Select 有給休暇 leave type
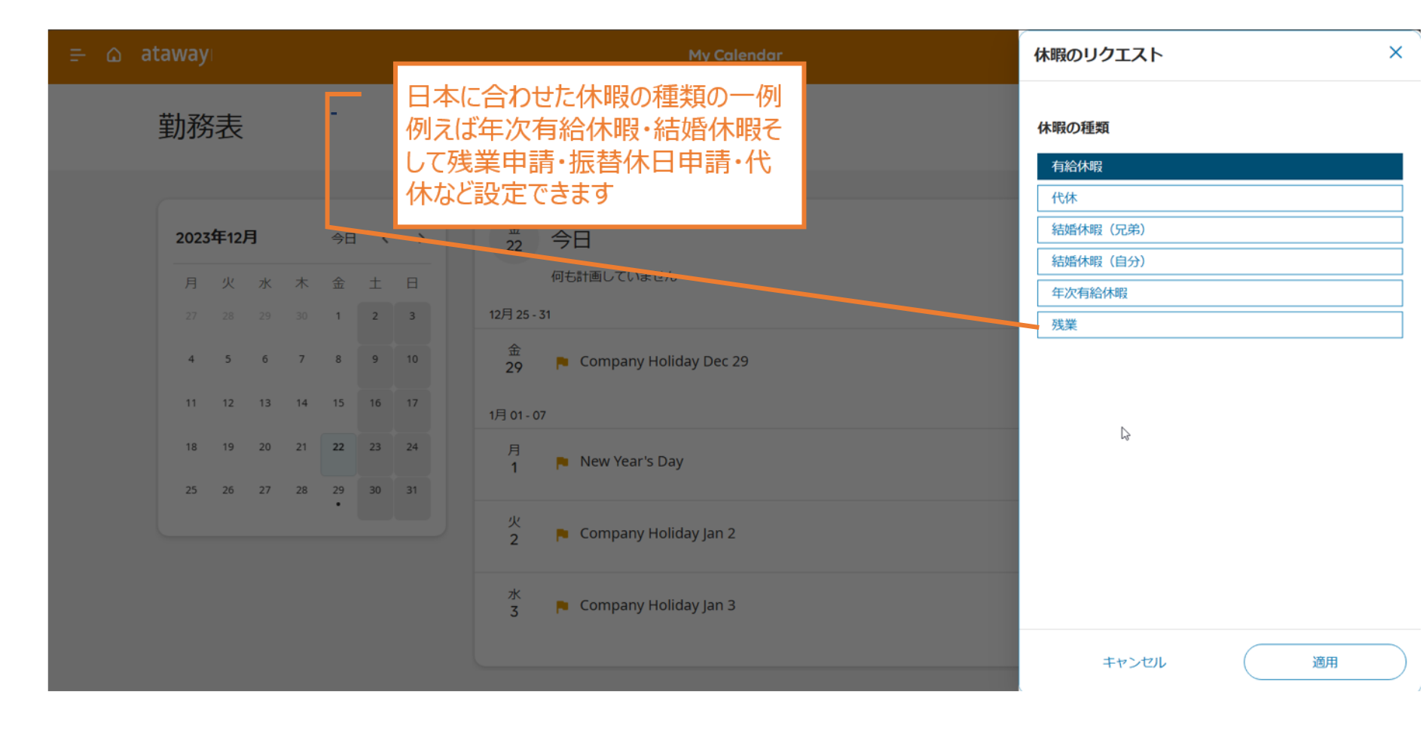The height and width of the screenshot is (734, 1426). point(1219,166)
